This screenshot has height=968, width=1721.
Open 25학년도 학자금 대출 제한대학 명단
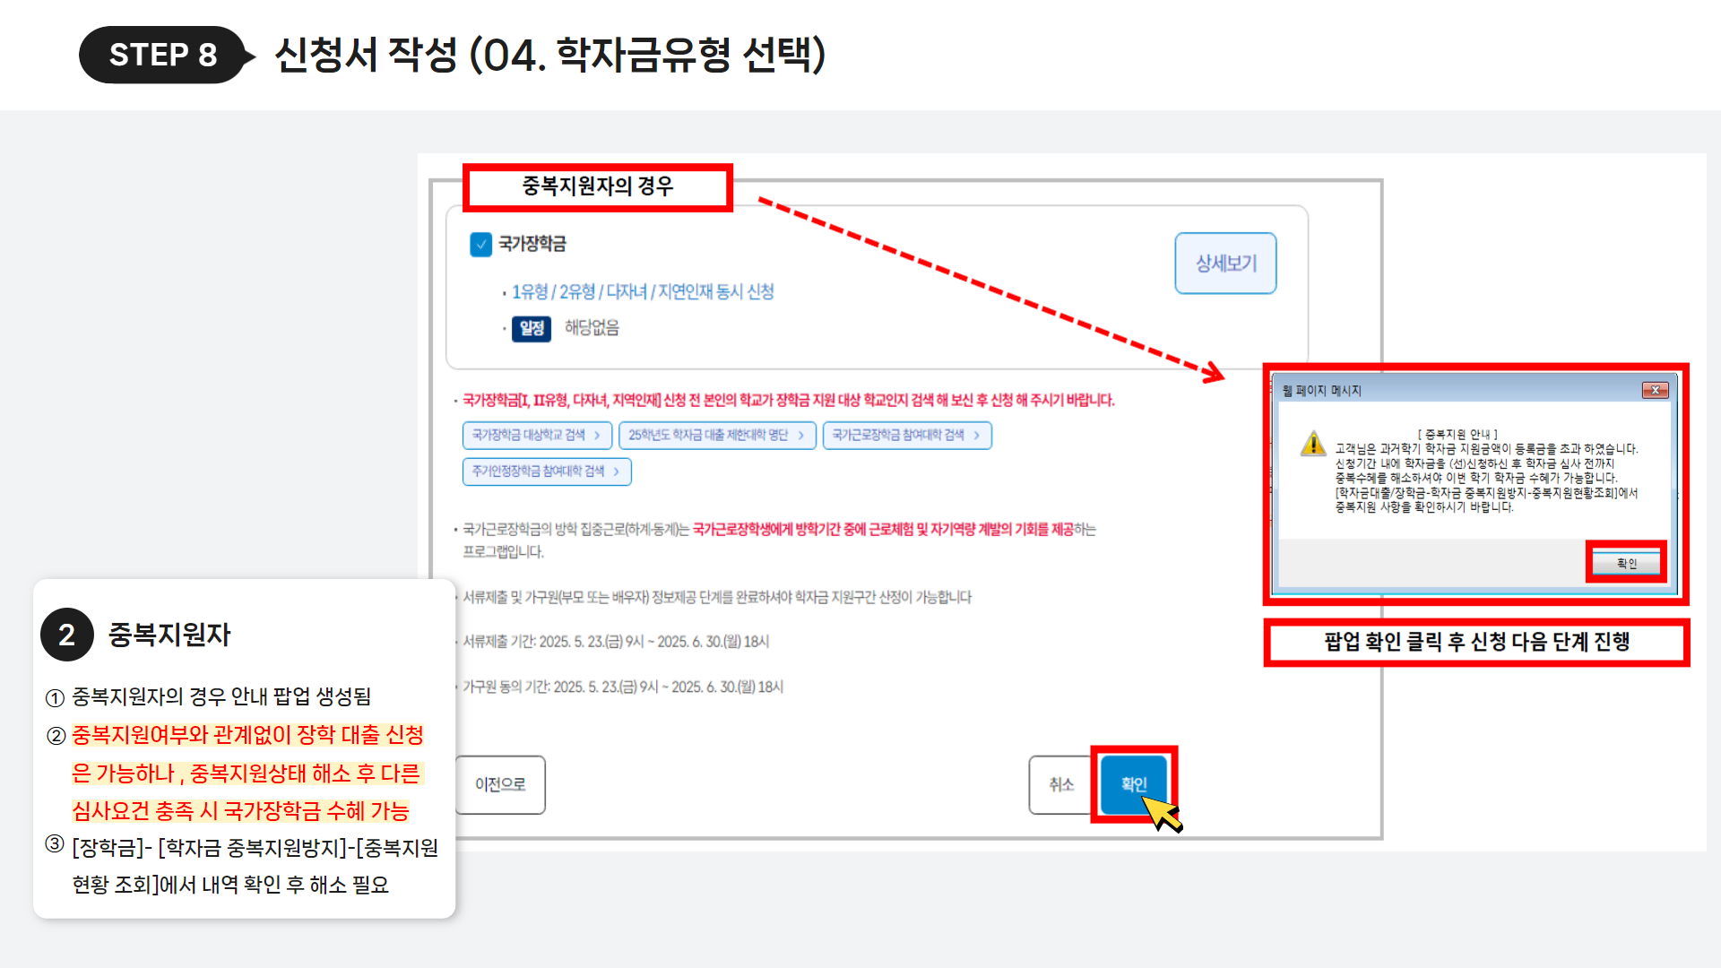[717, 435]
